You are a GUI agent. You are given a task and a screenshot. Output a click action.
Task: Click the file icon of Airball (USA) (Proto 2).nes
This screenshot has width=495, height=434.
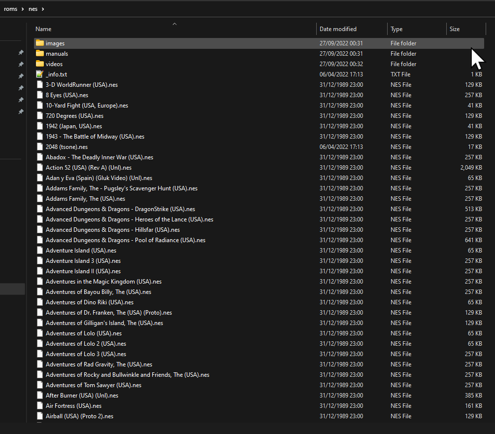point(40,416)
